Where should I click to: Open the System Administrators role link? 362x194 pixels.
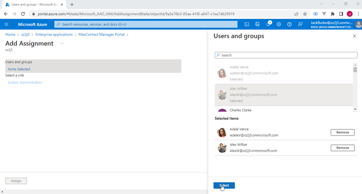point(25,83)
